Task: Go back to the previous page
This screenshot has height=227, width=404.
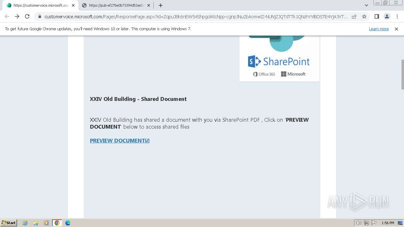Action: pyautogui.click(x=7, y=16)
